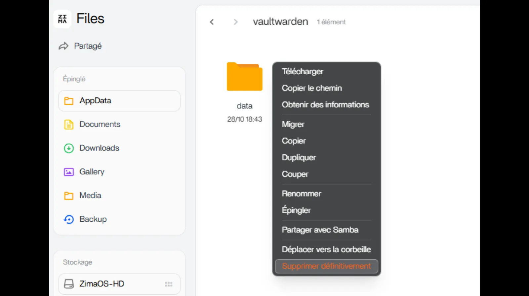Viewport: 529px width, 296px height.
Task: Open the Gallery pinned folder
Action: (92, 172)
